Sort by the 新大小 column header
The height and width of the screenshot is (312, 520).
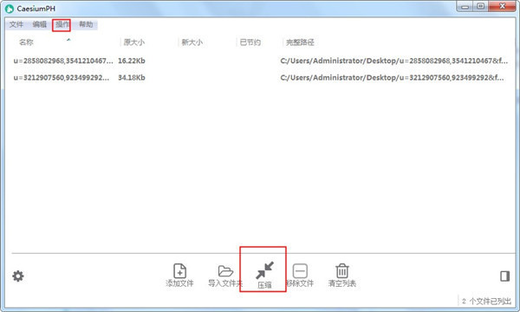(192, 42)
